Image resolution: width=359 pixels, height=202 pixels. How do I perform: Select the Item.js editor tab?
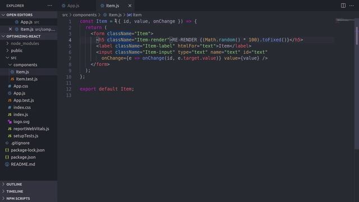coord(113,6)
